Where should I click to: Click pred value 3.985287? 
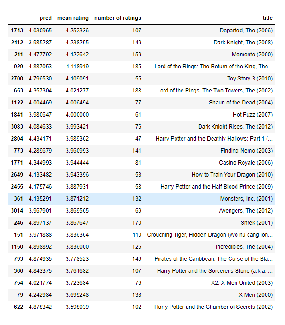click(40, 43)
